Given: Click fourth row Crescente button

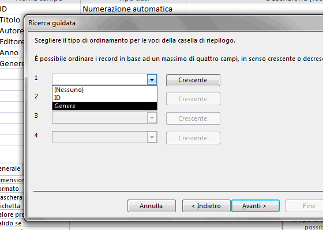Looking at the screenshot, I should tap(193, 138).
